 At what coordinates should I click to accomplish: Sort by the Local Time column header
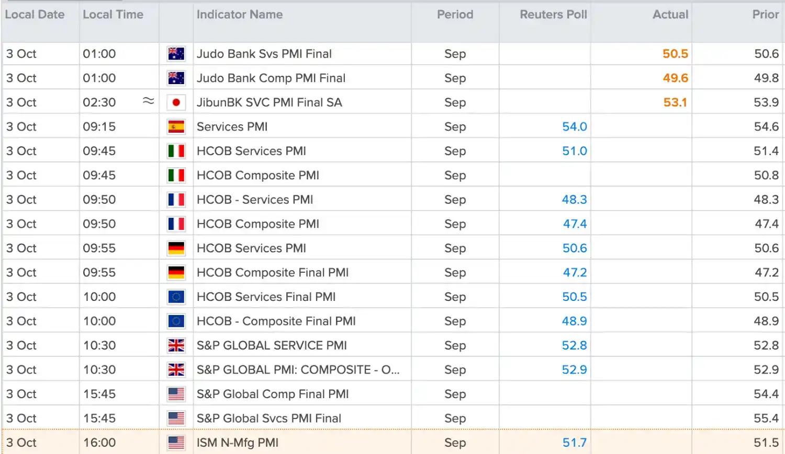[x=113, y=15]
